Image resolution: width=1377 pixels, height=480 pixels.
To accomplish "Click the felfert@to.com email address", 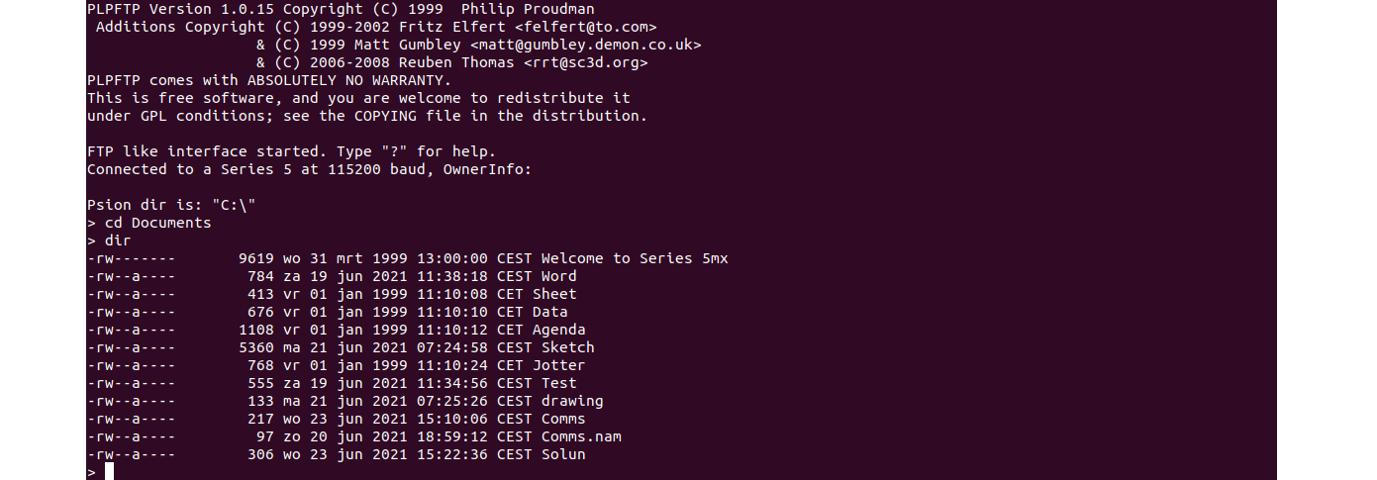I will 585,28.
